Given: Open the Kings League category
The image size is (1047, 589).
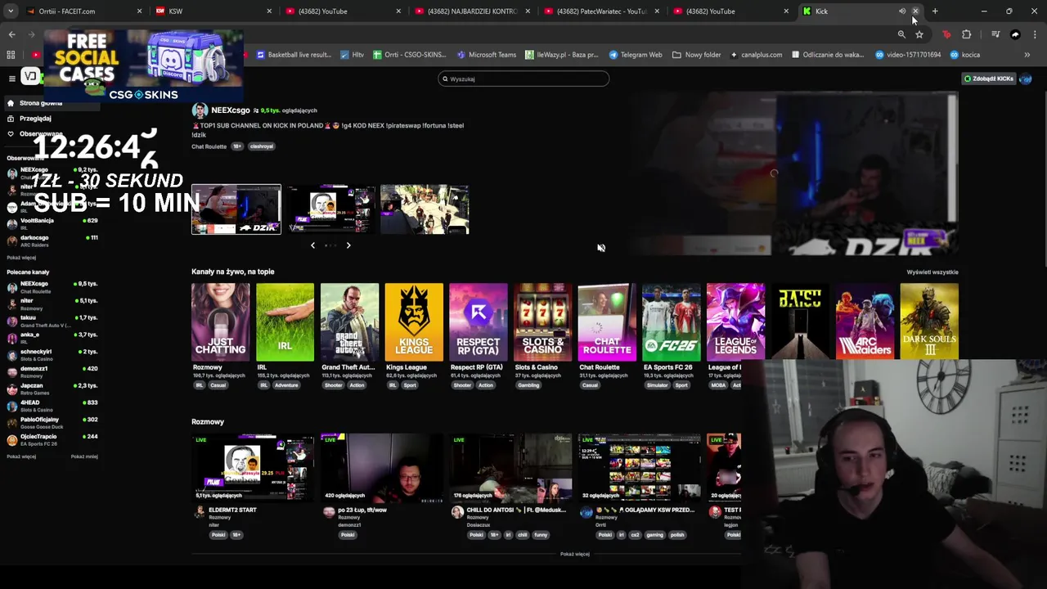Looking at the screenshot, I should [x=414, y=322].
